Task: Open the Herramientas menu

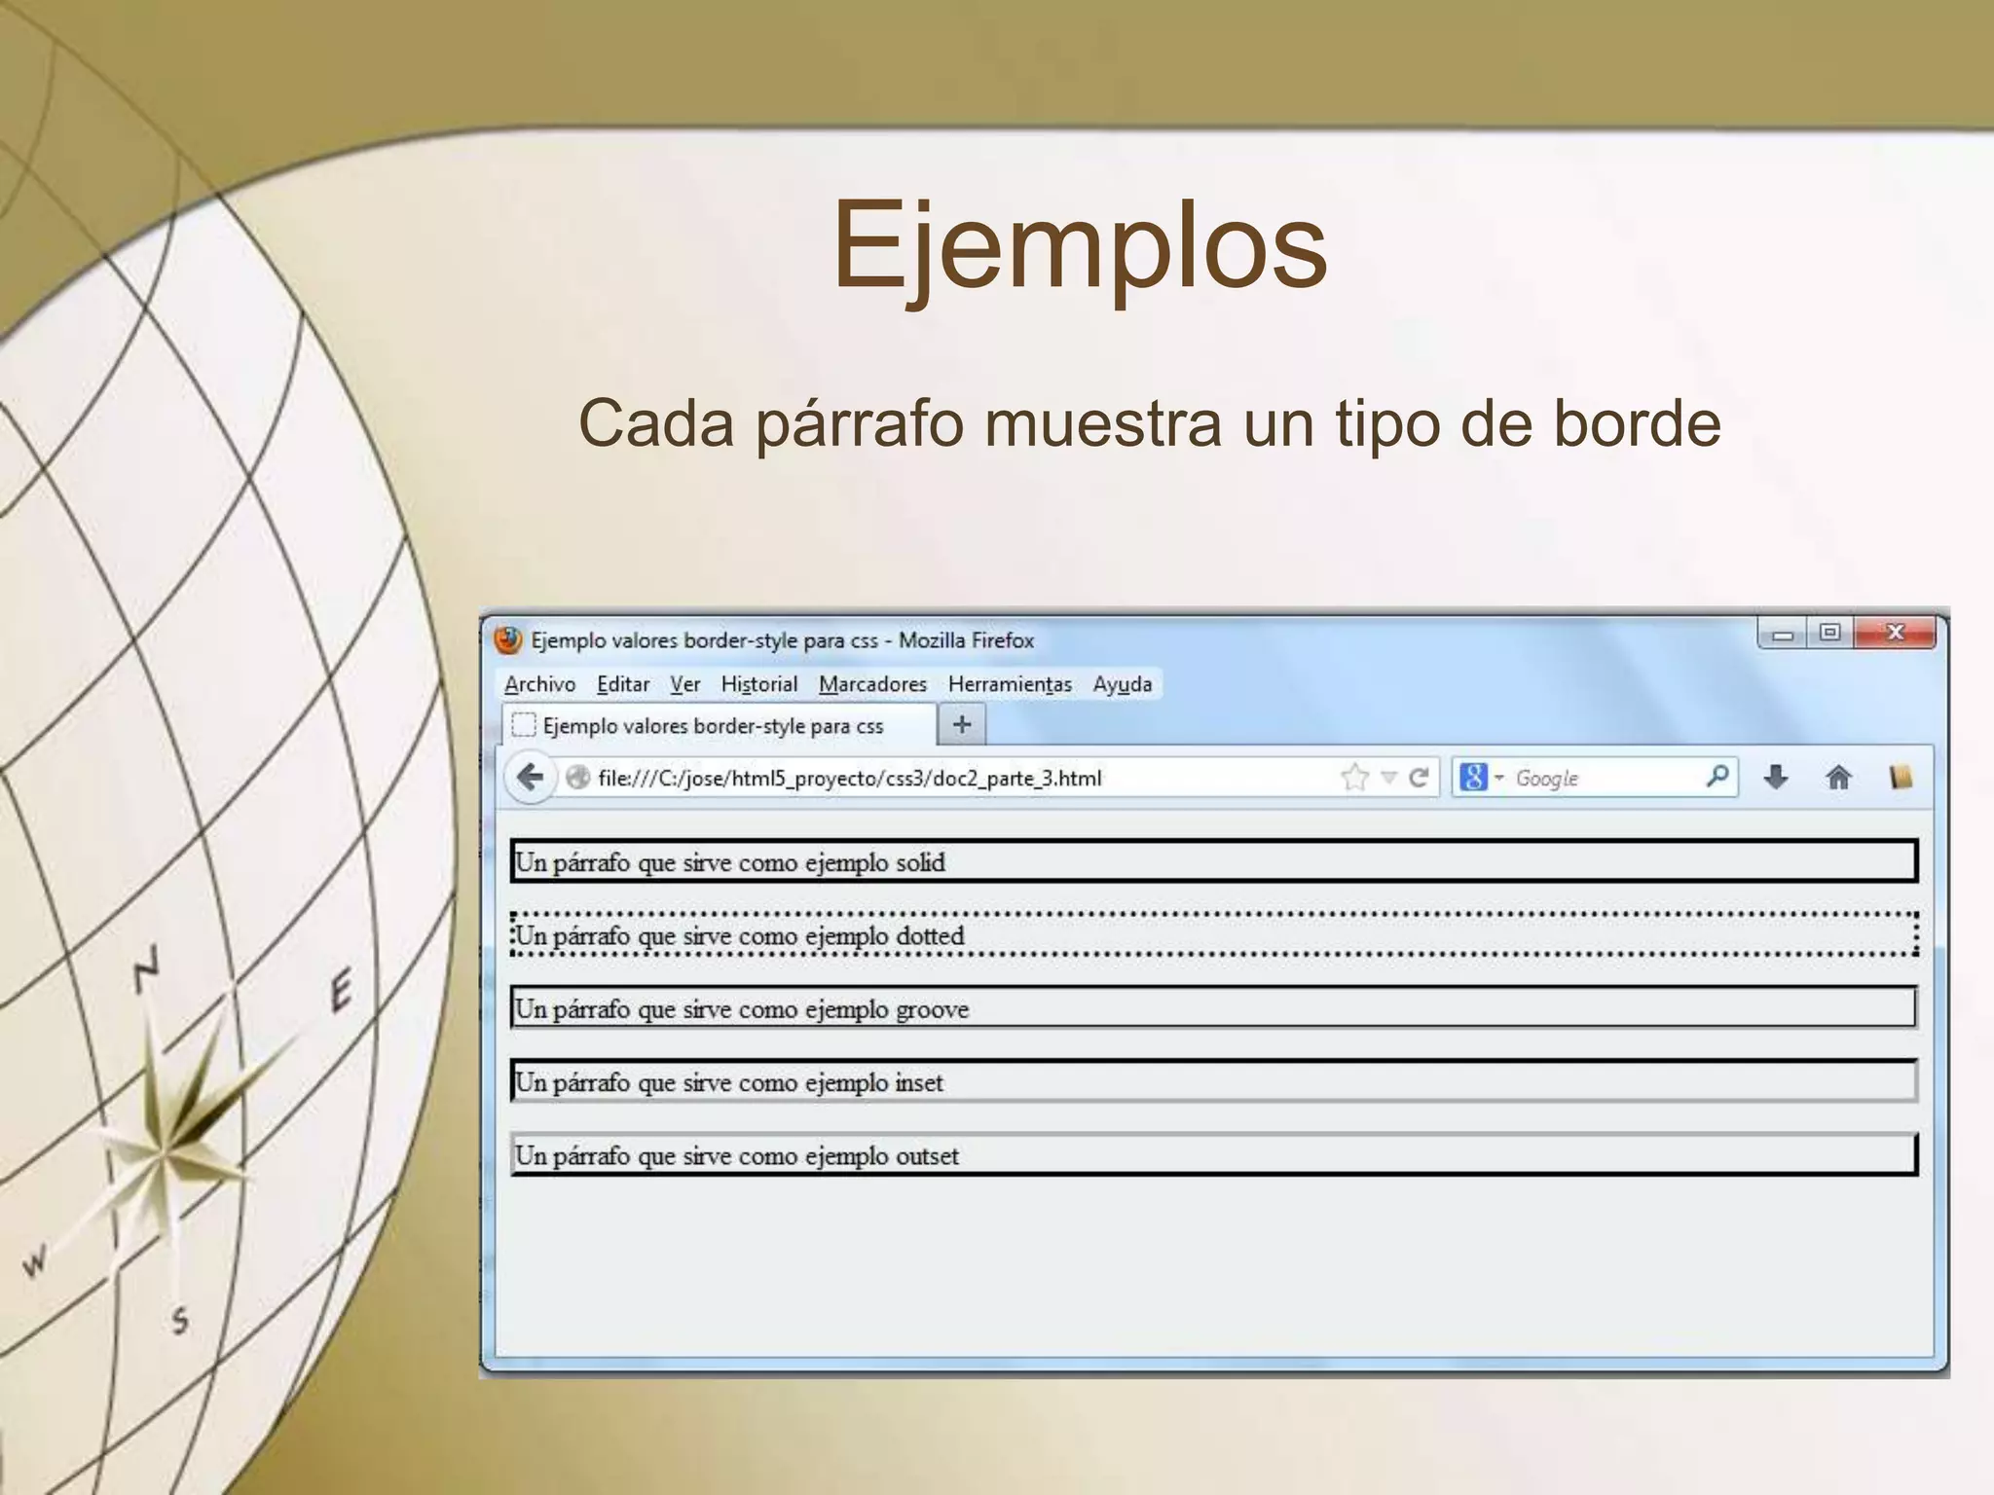Action: pos(1010,684)
